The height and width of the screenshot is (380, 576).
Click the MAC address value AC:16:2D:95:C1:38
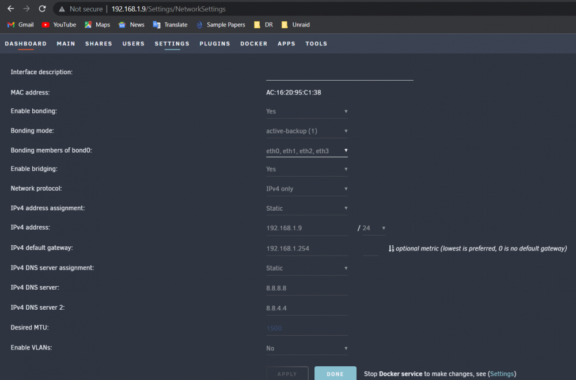pyautogui.click(x=294, y=93)
